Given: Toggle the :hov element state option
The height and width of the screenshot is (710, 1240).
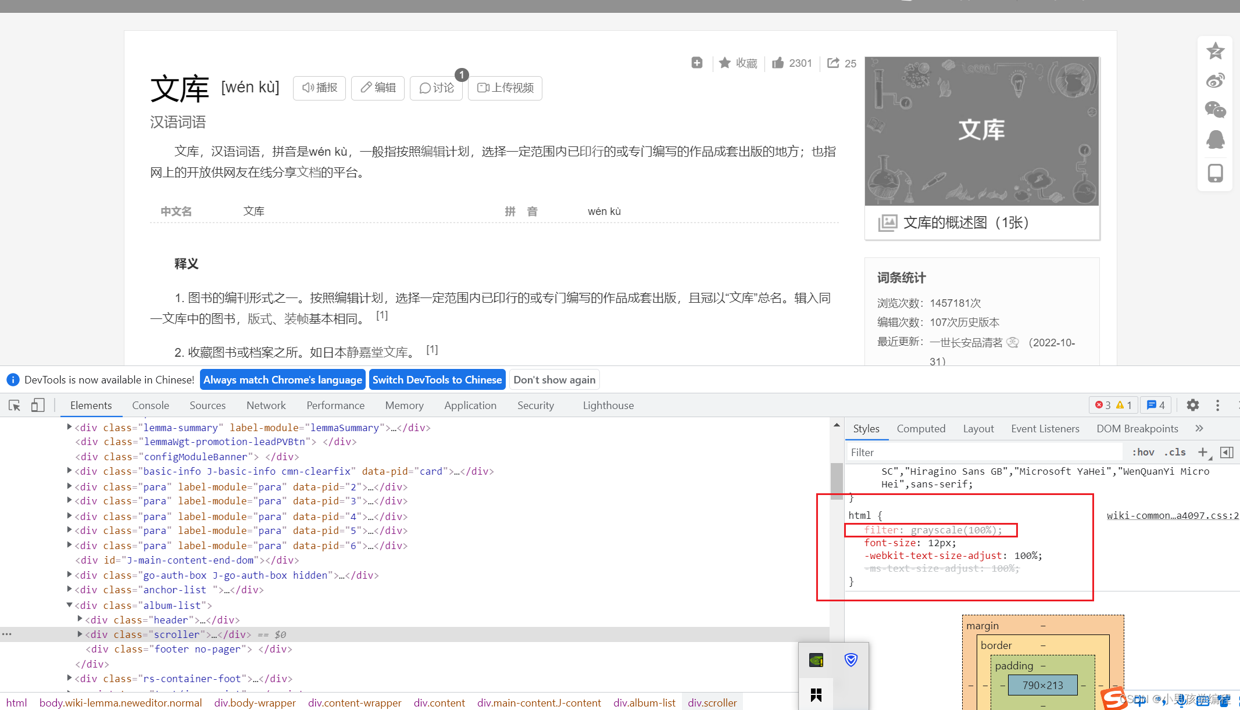Looking at the screenshot, I should 1143,452.
